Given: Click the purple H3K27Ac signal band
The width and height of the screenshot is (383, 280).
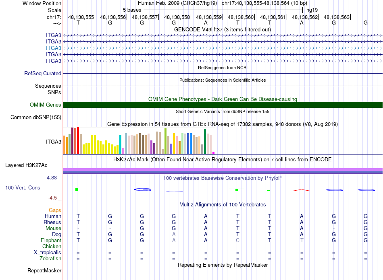Looking at the screenshot, I should pos(223,170).
